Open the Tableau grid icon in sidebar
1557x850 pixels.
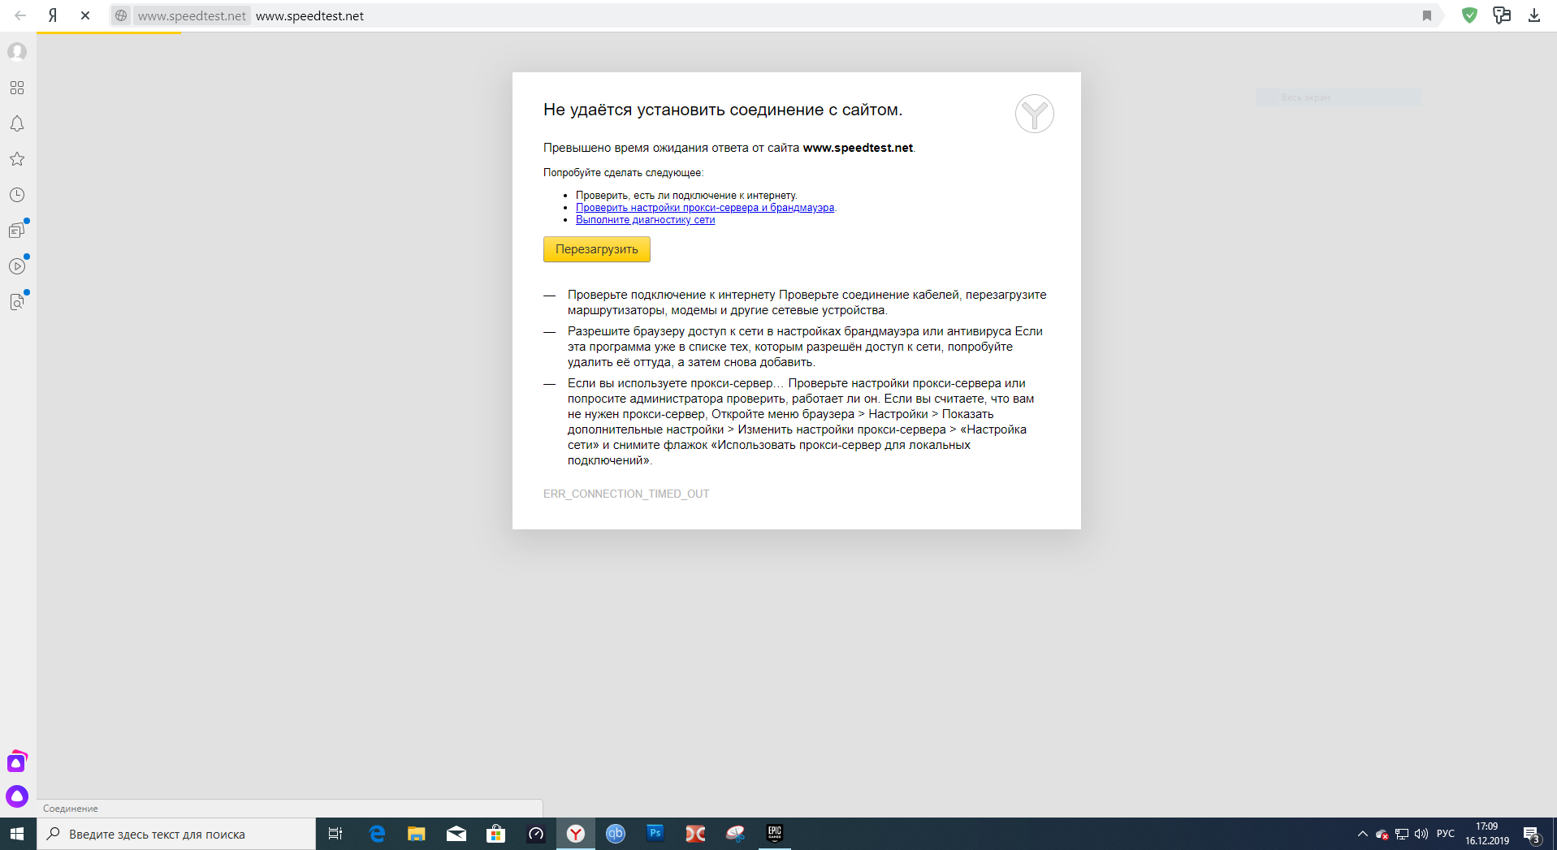[x=17, y=88]
